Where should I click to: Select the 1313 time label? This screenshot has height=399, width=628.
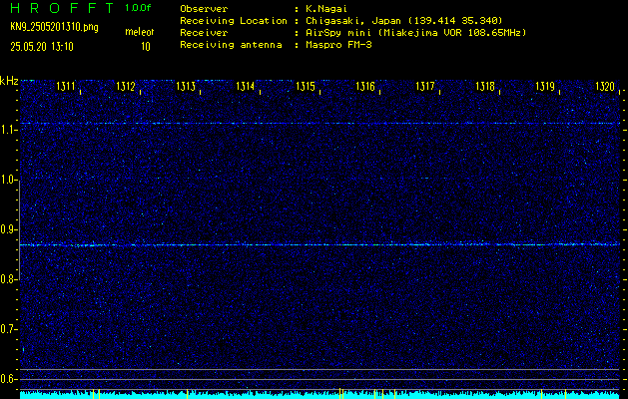click(186, 86)
